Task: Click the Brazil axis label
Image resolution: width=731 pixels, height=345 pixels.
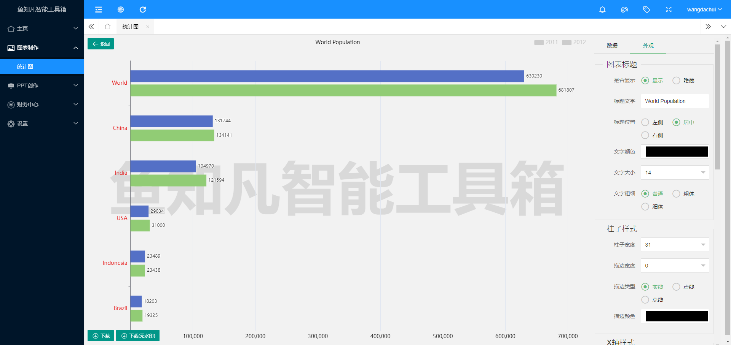Action: (120, 308)
